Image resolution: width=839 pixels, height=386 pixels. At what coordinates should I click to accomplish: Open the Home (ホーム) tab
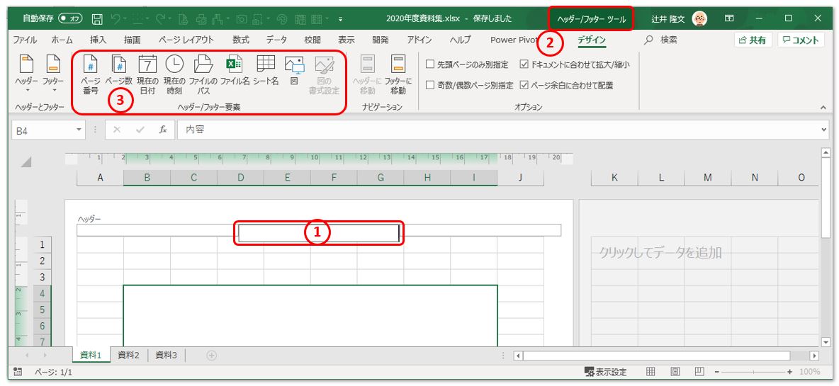62,40
